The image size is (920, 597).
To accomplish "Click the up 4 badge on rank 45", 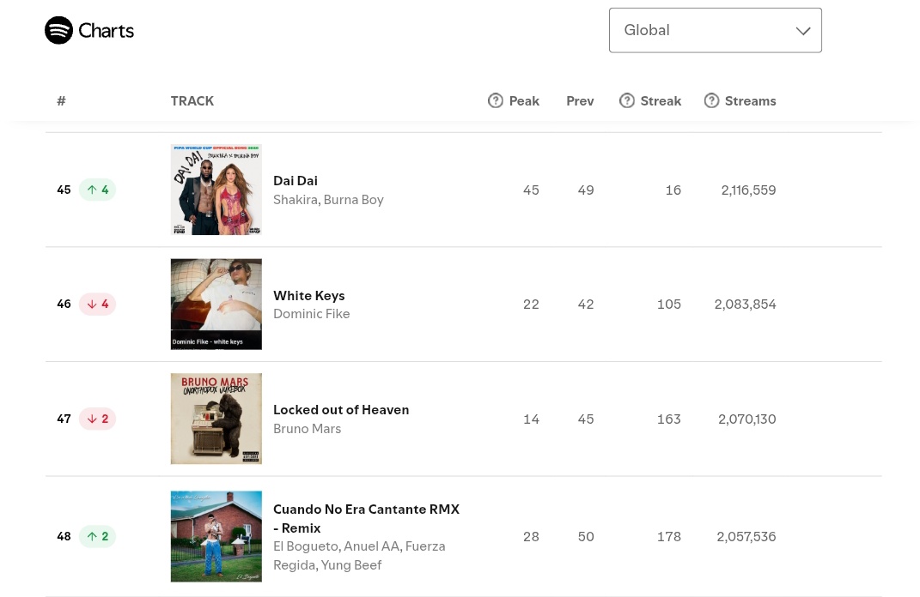I will 97,190.
